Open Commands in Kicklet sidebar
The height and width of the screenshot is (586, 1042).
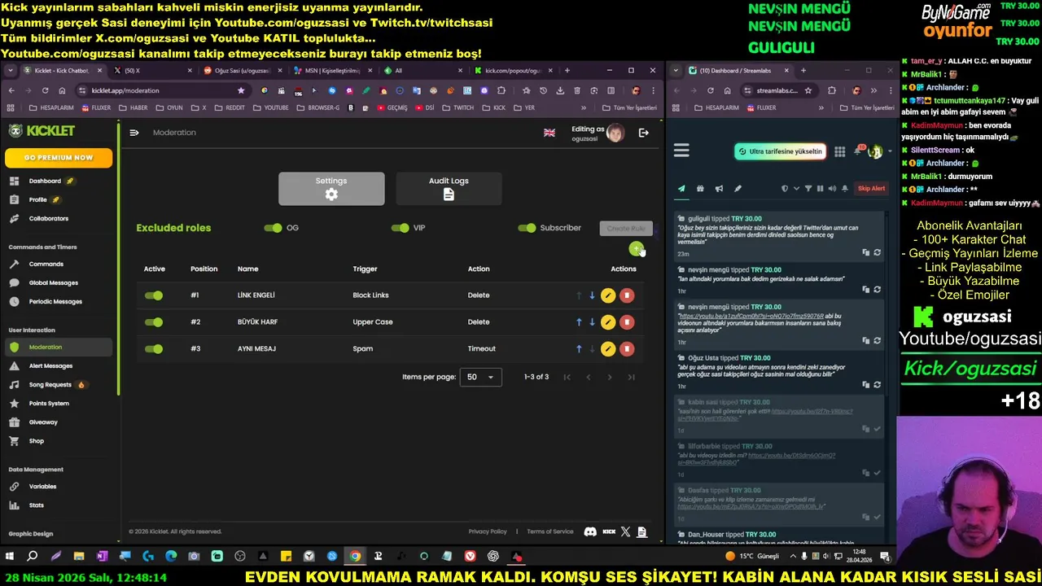(x=46, y=264)
